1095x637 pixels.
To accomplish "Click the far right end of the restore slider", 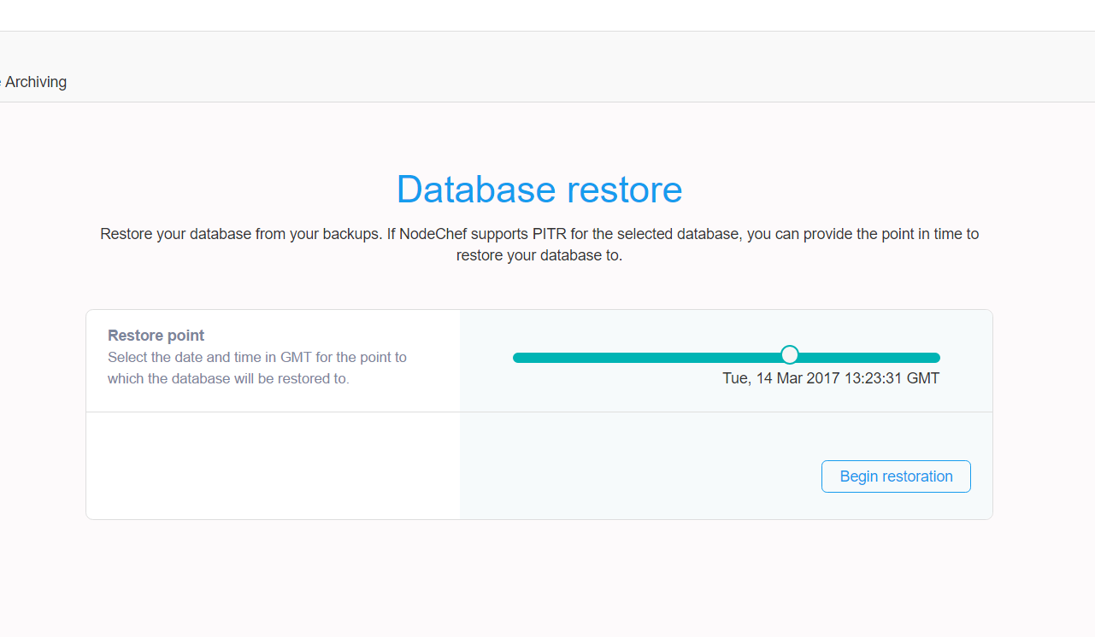I will coord(935,358).
